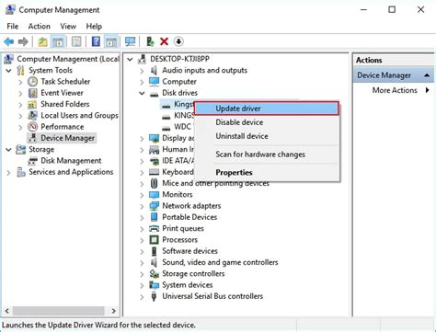Click the red X uninstall device icon
Image resolution: width=436 pixels, height=332 pixels.
click(x=165, y=41)
